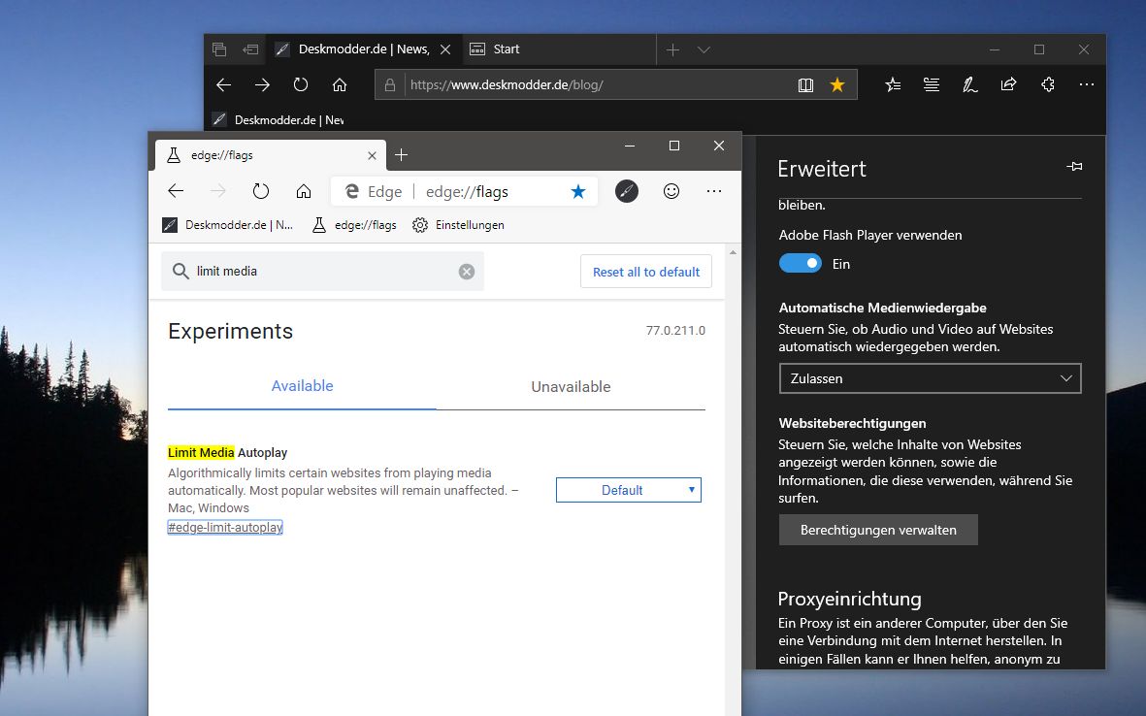Open the Favorites hub icon in legacy Edge
The image size is (1146, 716).
pos(893,84)
